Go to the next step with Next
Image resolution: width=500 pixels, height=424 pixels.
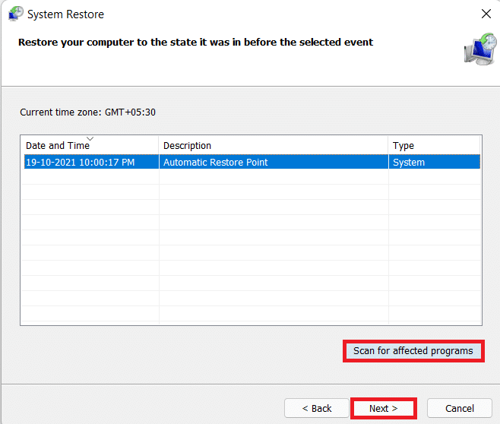click(383, 408)
